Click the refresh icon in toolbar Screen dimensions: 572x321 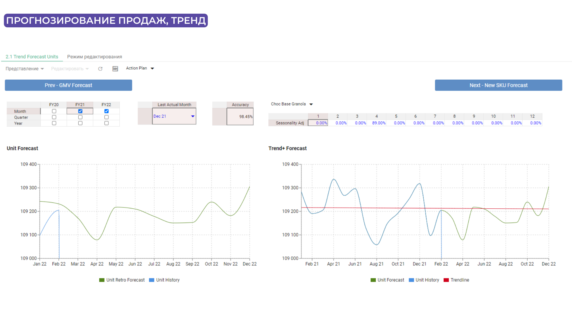tap(100, 69)
